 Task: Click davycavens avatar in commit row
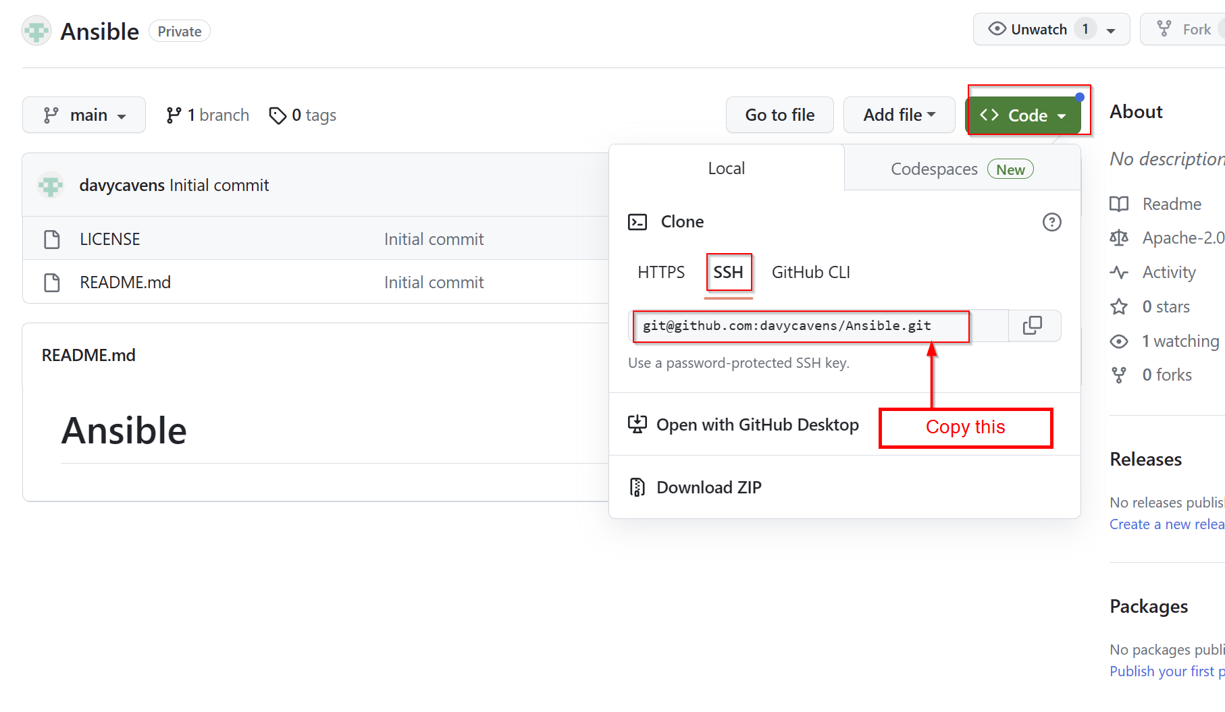coord(51,185)
